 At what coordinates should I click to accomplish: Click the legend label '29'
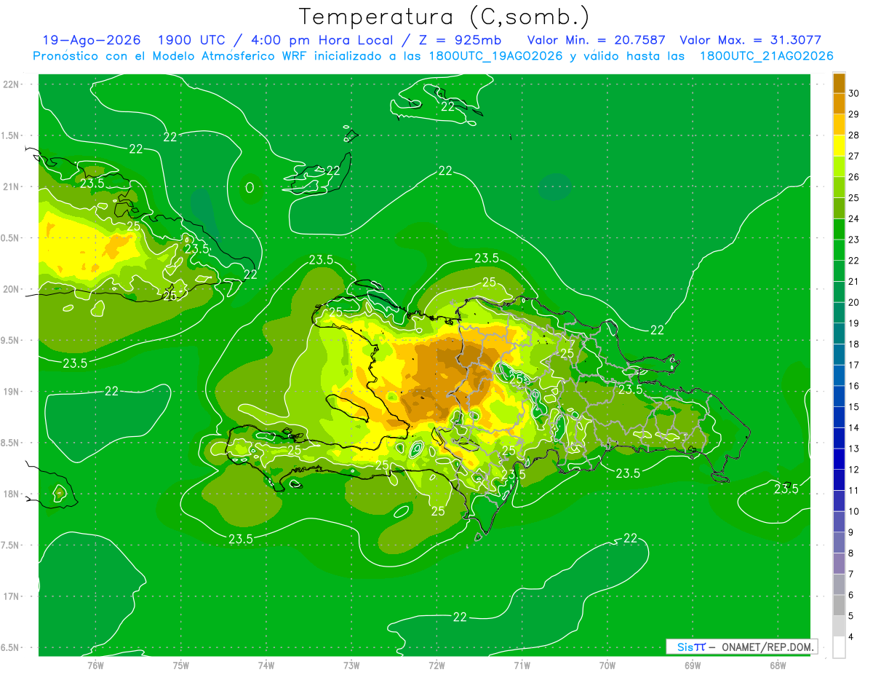click(x=854, y=115)
